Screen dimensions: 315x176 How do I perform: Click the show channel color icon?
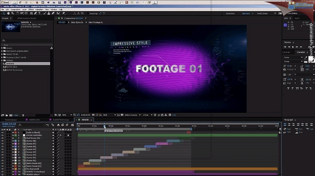click(x=100, y=115)
